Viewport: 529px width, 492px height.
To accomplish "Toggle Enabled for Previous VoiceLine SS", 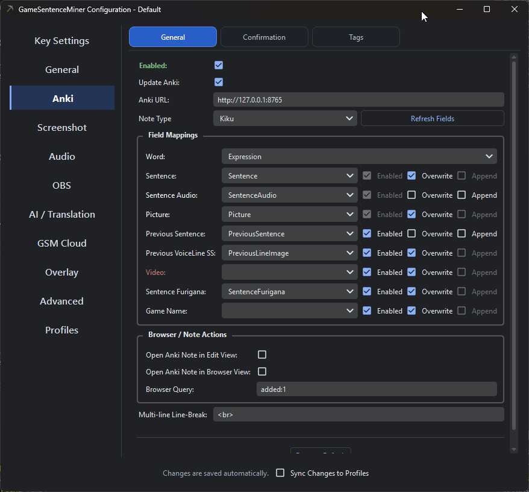I will point(367,253).
